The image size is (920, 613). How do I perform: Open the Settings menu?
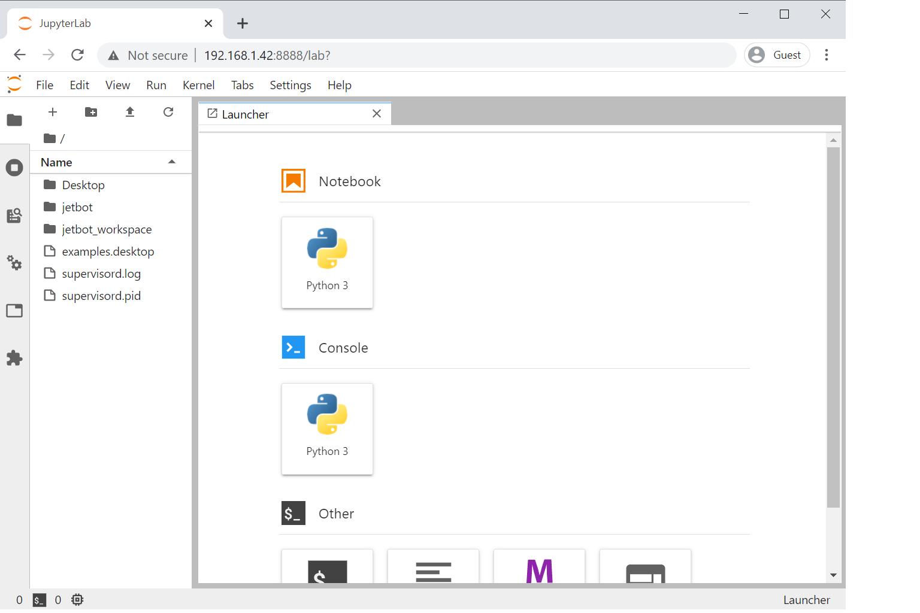click(x=290, y=85)
